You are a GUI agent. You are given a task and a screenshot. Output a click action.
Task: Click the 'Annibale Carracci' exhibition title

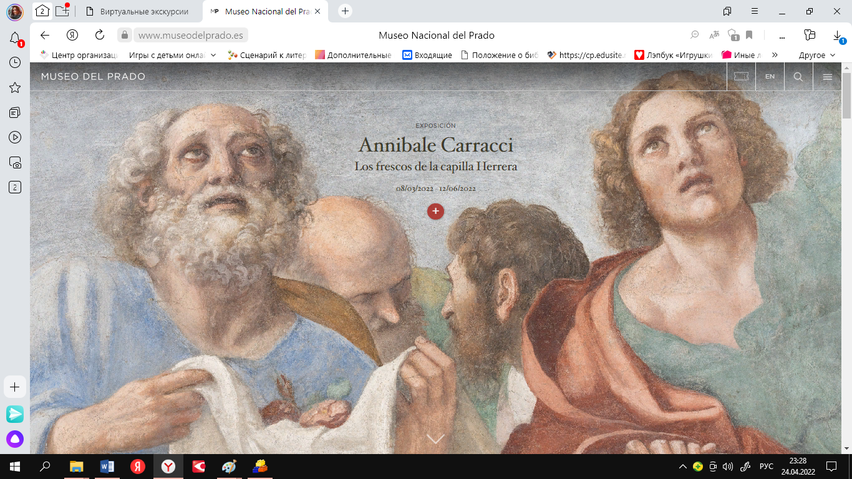tap(435, 145)
